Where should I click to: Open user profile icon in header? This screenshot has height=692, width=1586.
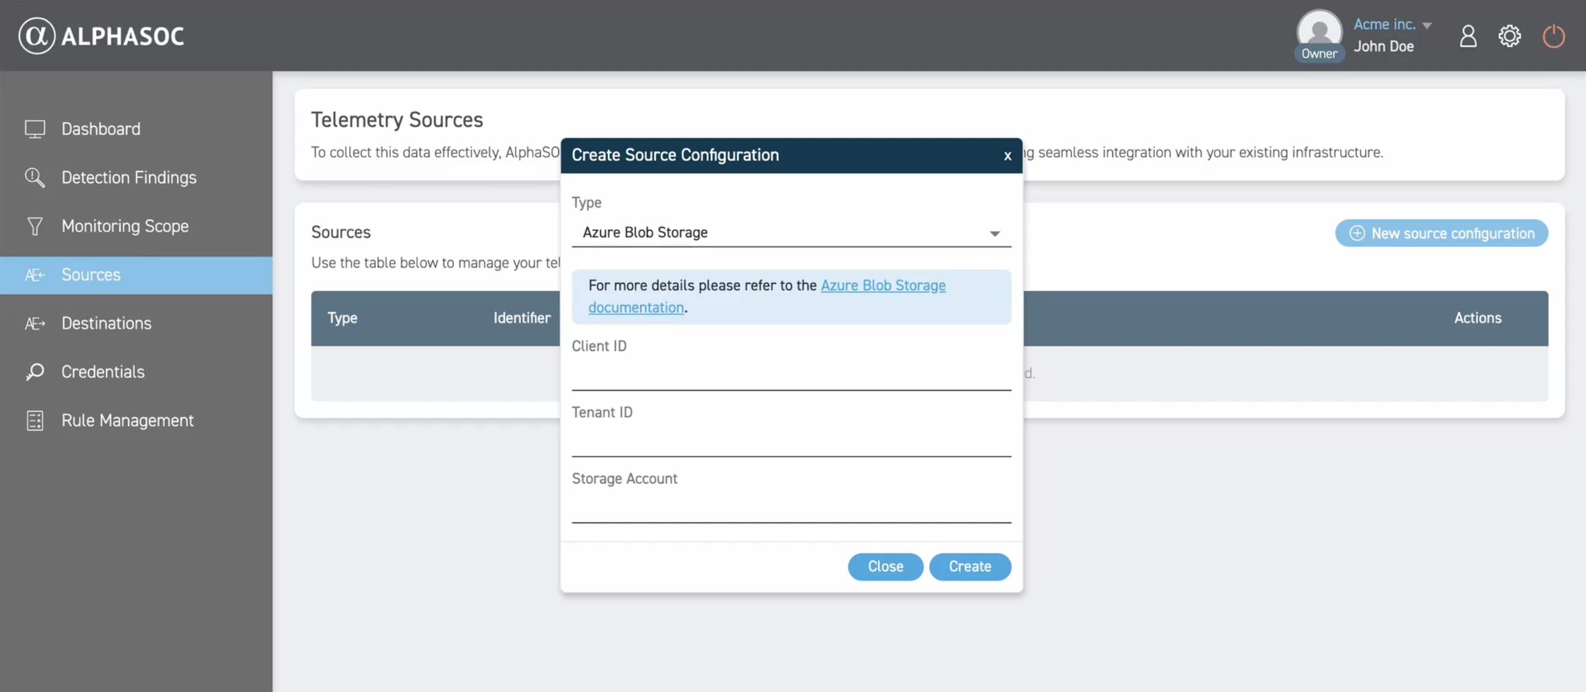(x=1468, y=36)
